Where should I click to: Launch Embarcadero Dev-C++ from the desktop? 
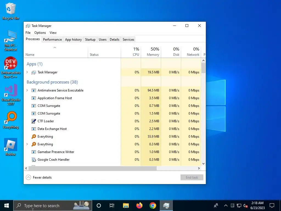coord(11,67)
